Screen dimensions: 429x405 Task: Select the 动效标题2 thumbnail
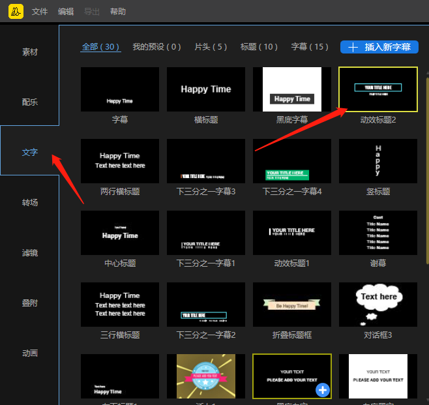coord(378,89)
